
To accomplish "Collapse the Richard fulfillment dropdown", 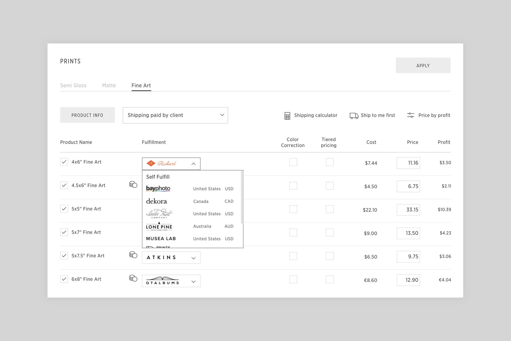I will [x=193, y=164].
